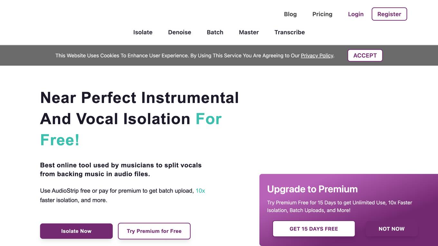Start with the Isolate Now button
This screenshot has width=438, height=246.
tap(76, 231)
